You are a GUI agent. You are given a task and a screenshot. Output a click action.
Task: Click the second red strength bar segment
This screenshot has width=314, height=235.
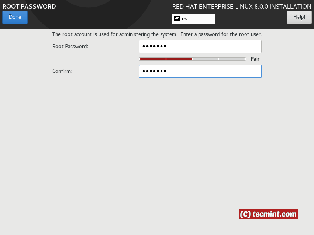[179, 59]
